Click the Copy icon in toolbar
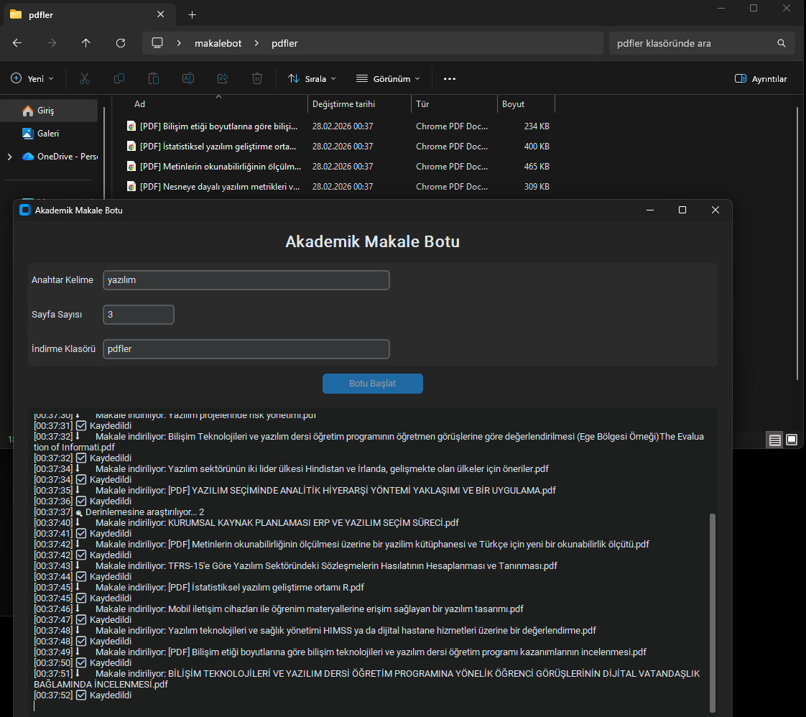Viewport: 806px width, 717px height. tap(119, 78)
